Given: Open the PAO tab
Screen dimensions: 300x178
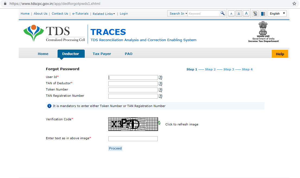Looking at the screenshot, I should pos(129,54).
